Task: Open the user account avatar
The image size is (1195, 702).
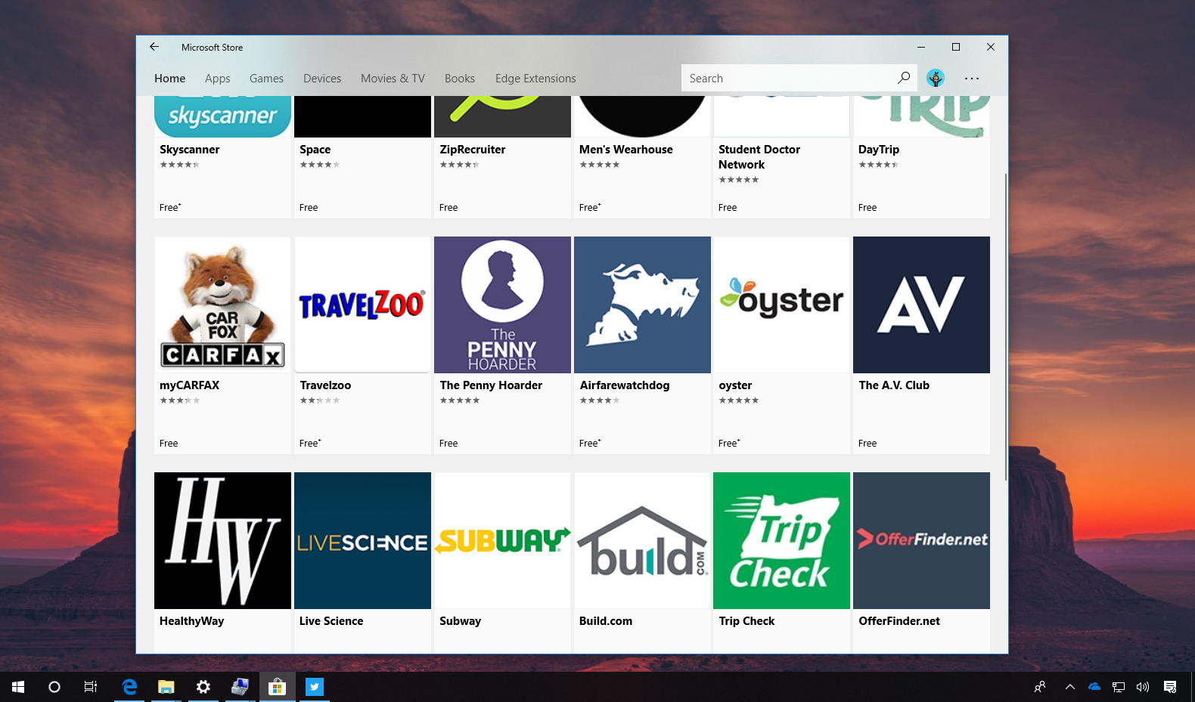Action: coord(936,78)
